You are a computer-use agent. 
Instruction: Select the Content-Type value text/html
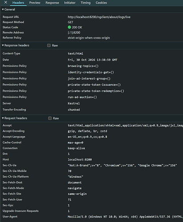tap(75, 53)
